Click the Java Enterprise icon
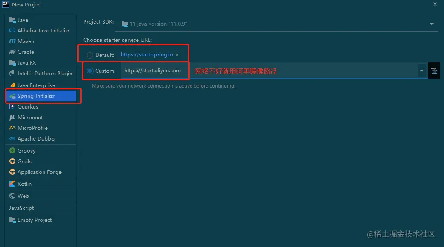This screenshot has width=444, height=247. click(13, 85)
